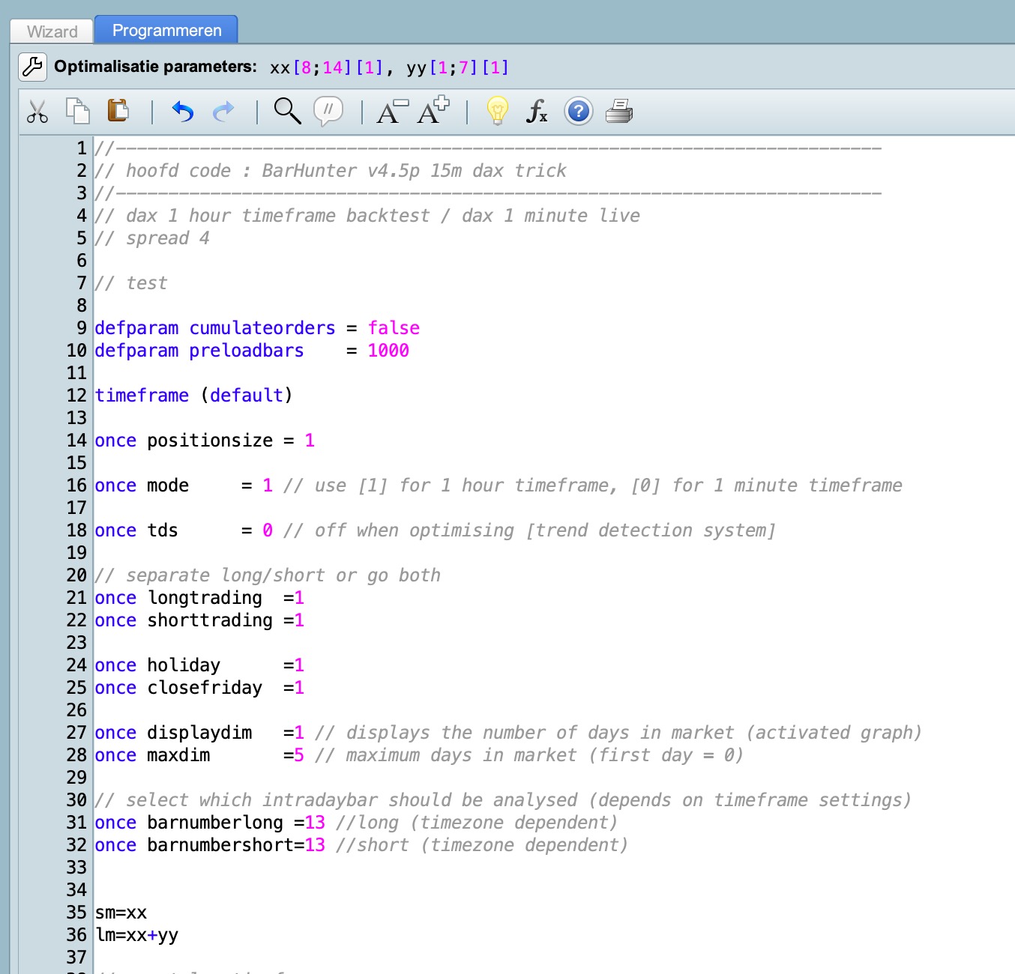Select the Programmeren tab
The width and height of the screenshot is (1015, 974).
click(x=166, y=31)
